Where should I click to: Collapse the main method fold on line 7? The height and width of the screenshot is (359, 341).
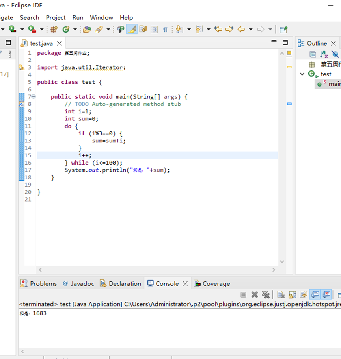pyautogui.click(x=34, y=97)
